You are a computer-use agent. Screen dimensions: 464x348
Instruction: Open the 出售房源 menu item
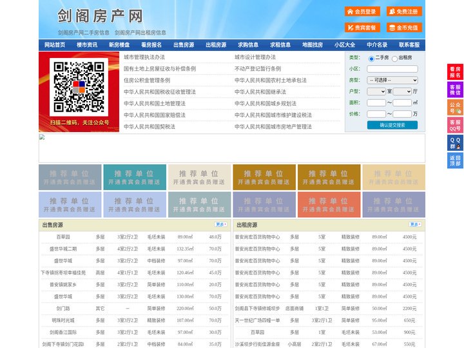[184, 45]
